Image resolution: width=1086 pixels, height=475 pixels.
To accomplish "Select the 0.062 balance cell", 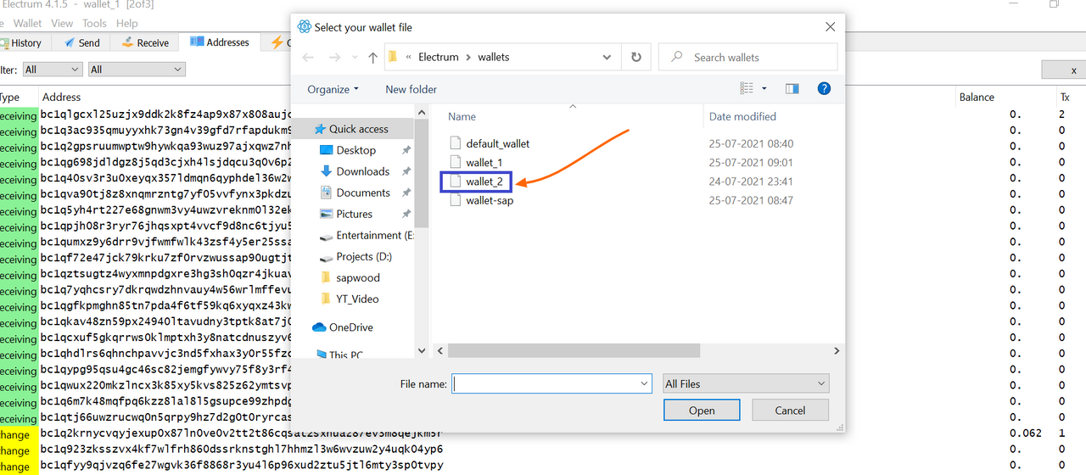I will click(x=1025, y=433).
